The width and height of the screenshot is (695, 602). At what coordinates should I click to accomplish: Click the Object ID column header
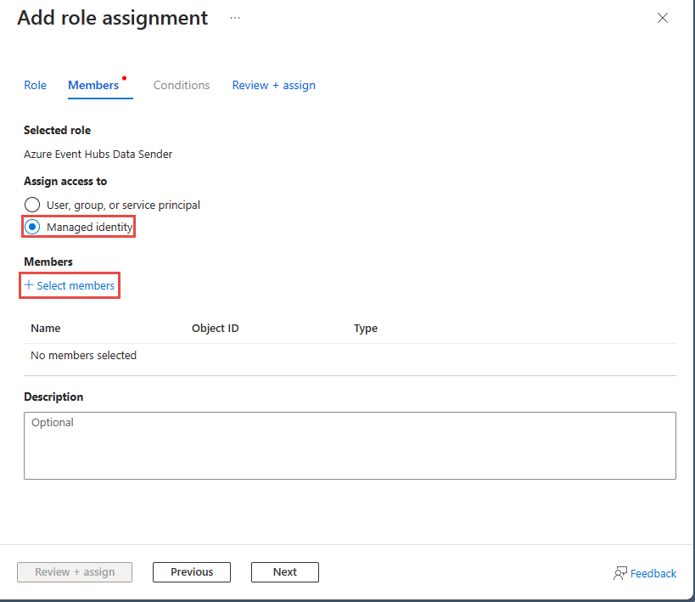(215, 328)
